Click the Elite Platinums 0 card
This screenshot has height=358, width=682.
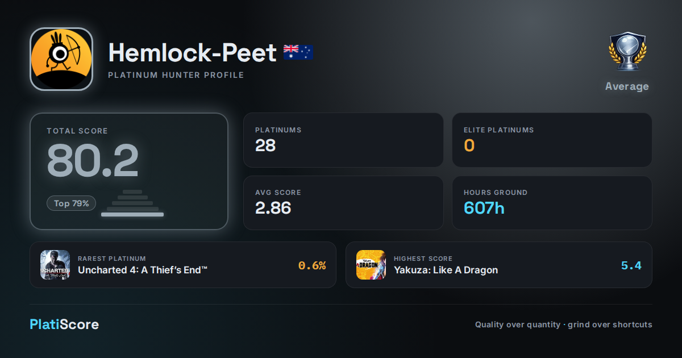(x=552, y=140)
